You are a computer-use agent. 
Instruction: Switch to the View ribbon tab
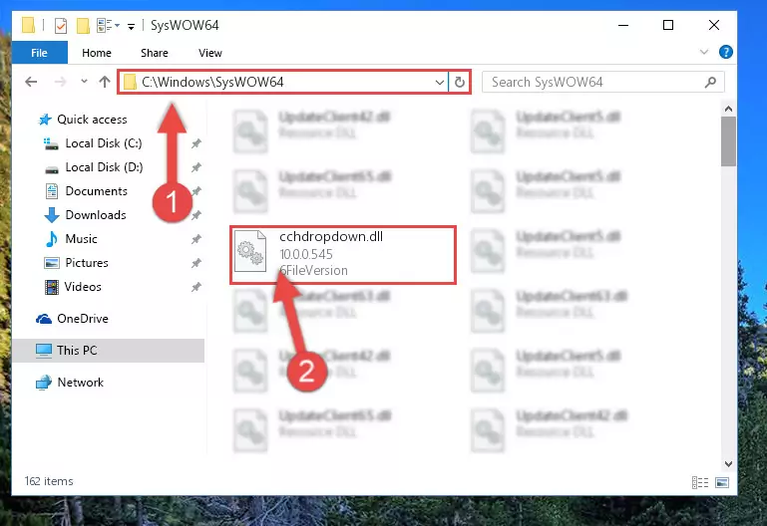(210, 53)
